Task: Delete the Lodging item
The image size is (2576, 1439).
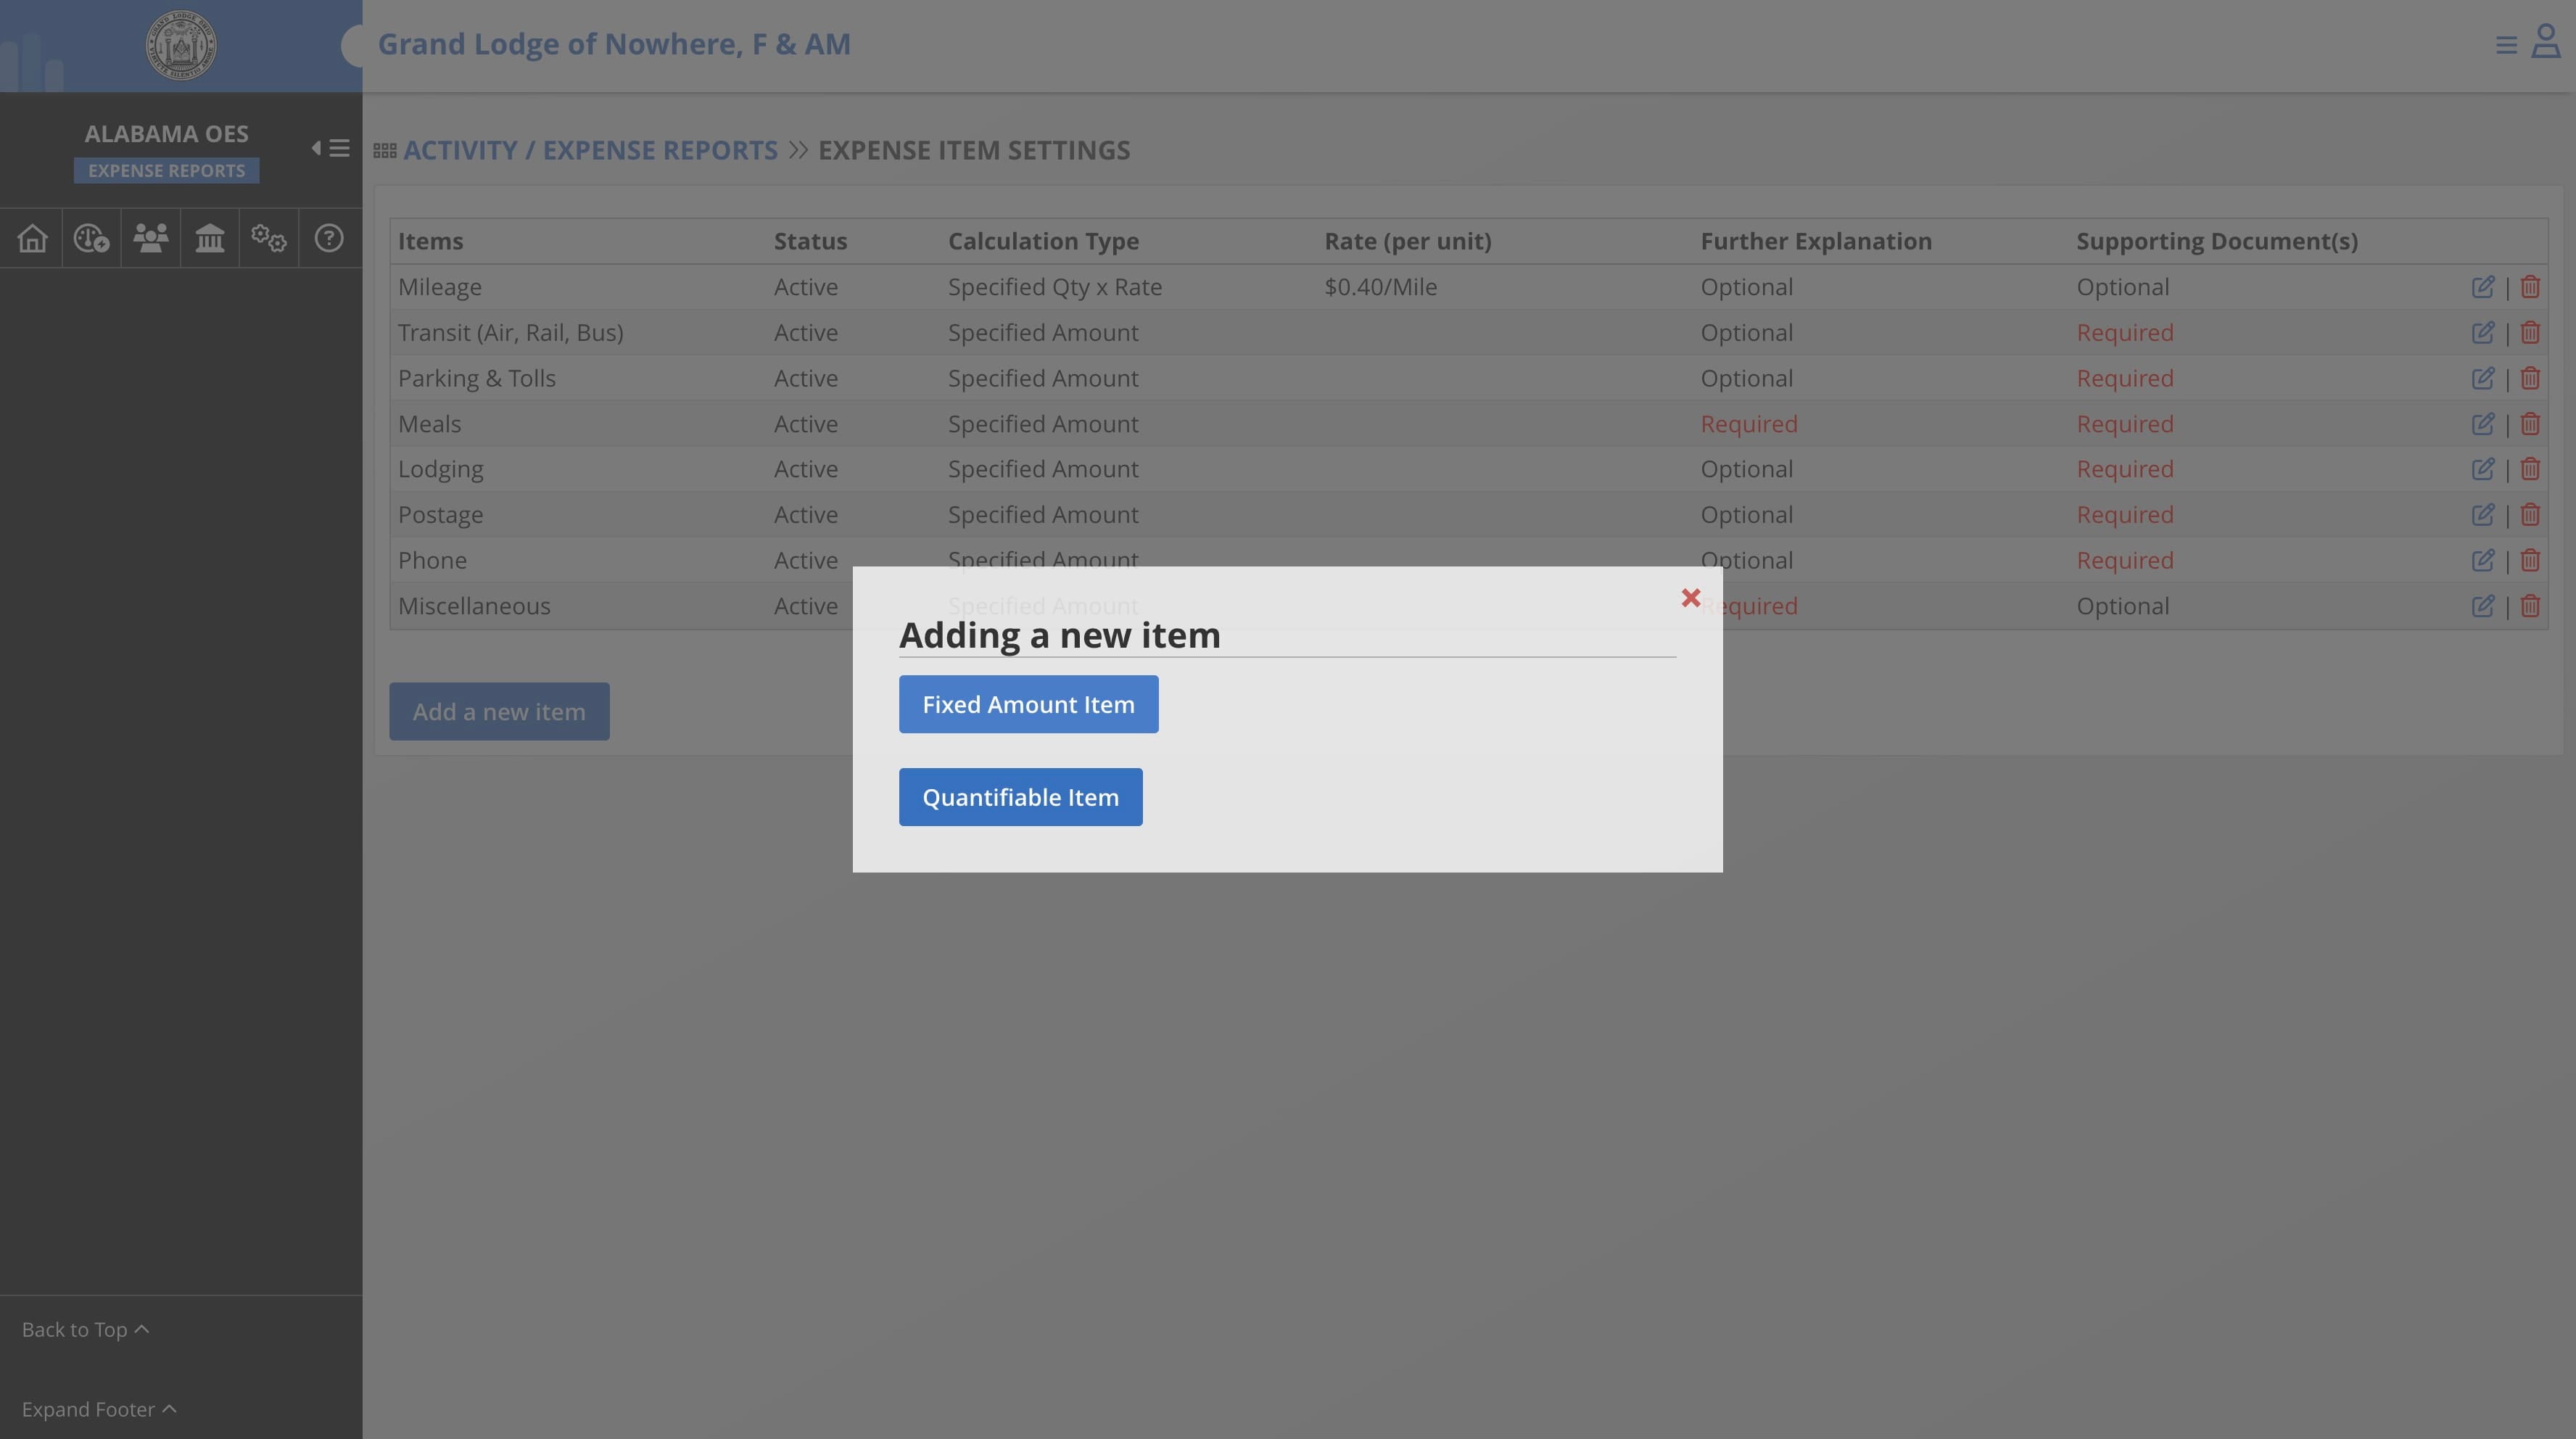Action: click(x=2530, y=469)
